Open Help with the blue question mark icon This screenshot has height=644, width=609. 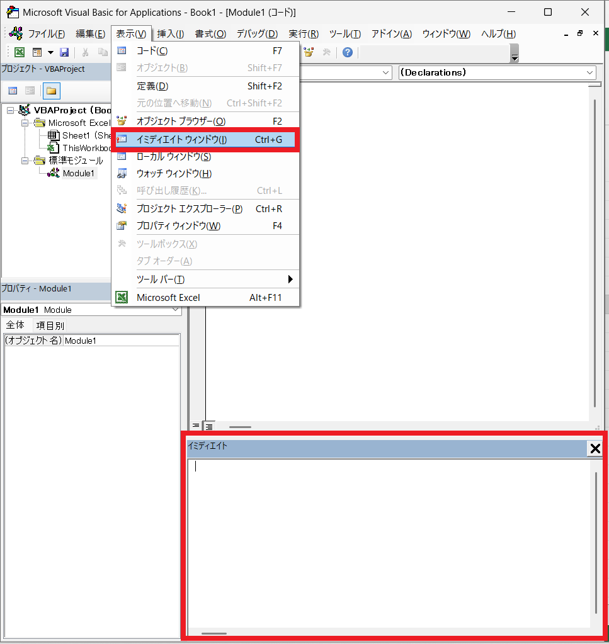(348, 52)
